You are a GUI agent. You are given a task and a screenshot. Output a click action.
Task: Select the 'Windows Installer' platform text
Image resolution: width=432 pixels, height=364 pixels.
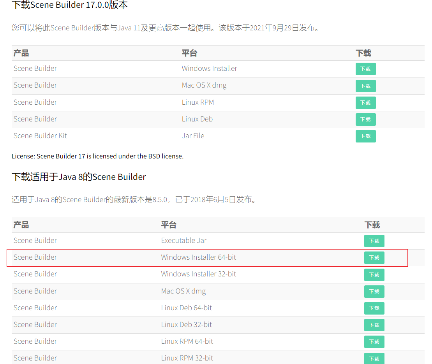click(x=210, y=68)
